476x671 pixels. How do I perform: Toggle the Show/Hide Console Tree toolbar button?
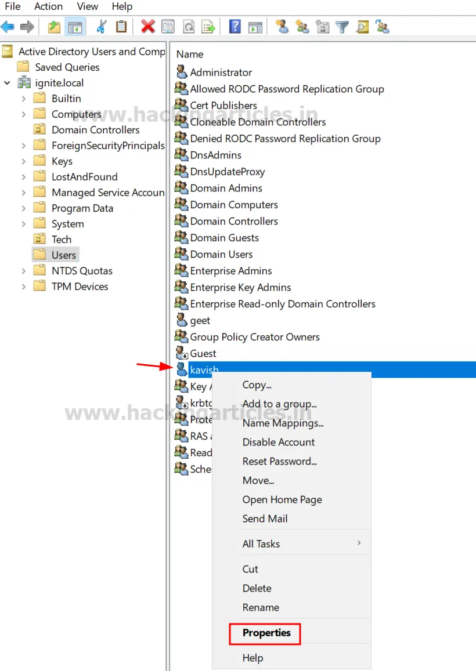(75, 26)
